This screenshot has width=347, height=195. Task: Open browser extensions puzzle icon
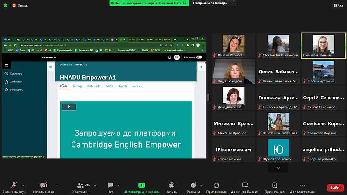pos(188,45)
